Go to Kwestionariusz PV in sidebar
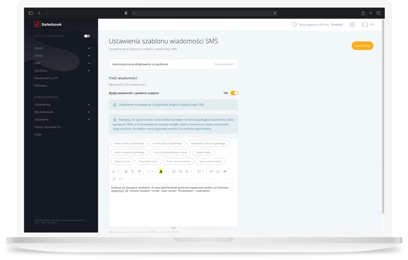 (46, 78)
